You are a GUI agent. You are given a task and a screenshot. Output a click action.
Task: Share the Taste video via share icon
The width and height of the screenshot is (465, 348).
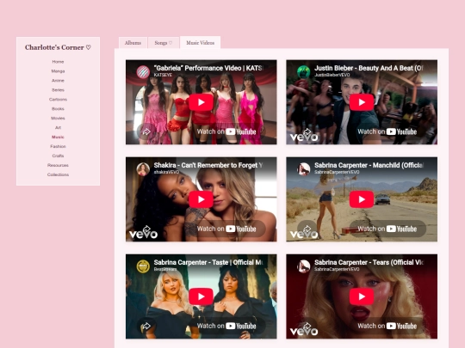(x=146, y=326)
